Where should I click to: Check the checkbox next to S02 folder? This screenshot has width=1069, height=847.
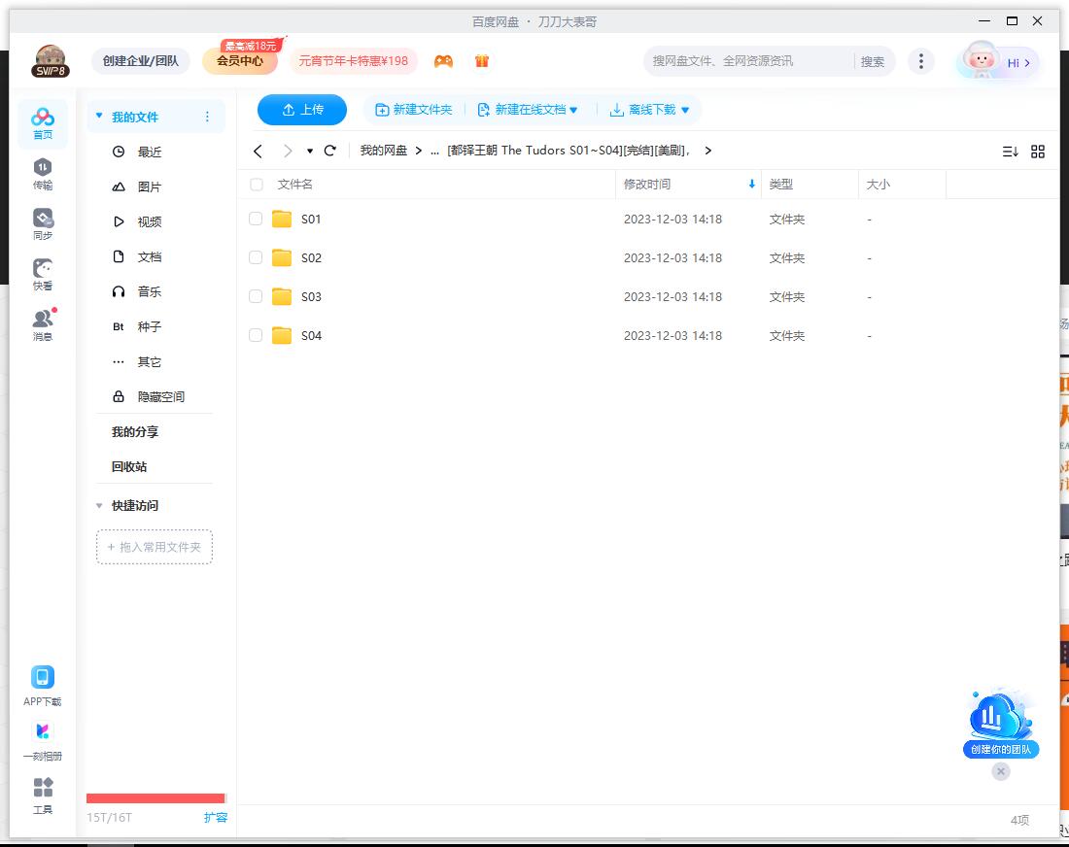tap(256, 257)
